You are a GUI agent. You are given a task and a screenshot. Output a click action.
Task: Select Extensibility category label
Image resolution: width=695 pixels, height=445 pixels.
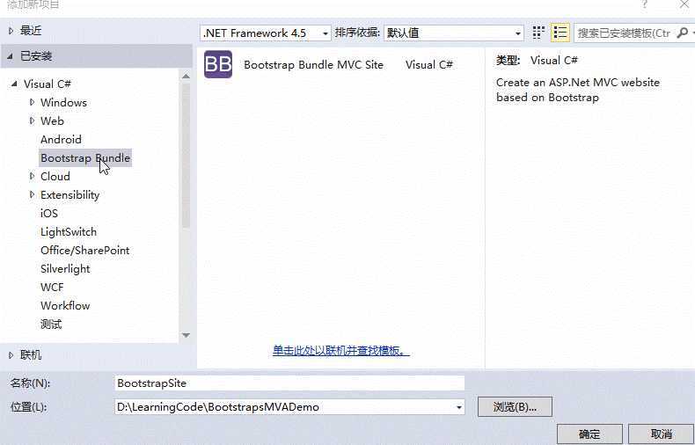70,195
